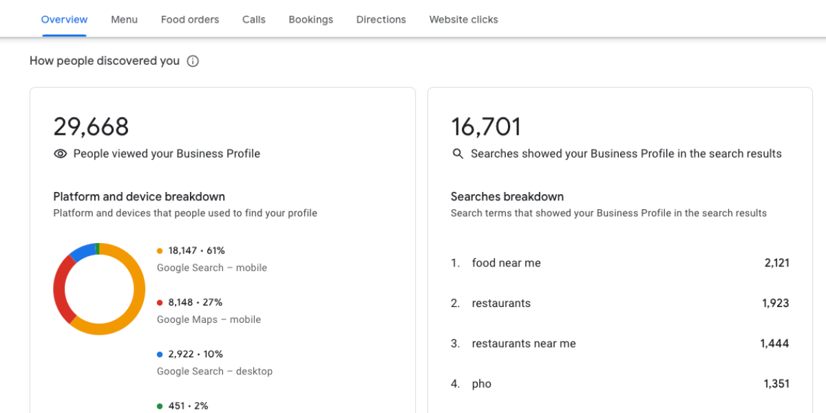
Task: Open the Website clicks tab
Action: pos(463,19)
